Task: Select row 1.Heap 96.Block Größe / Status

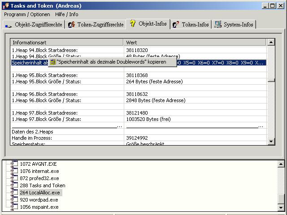Action: 47,100
